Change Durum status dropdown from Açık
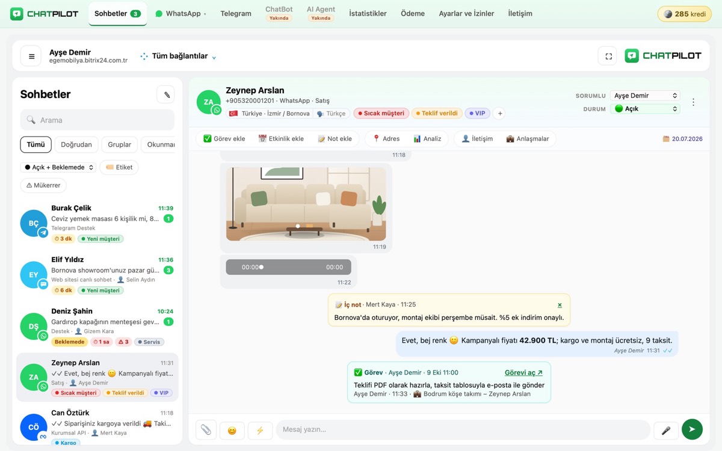Screen dimensions: 722x451 coord(645,109)
